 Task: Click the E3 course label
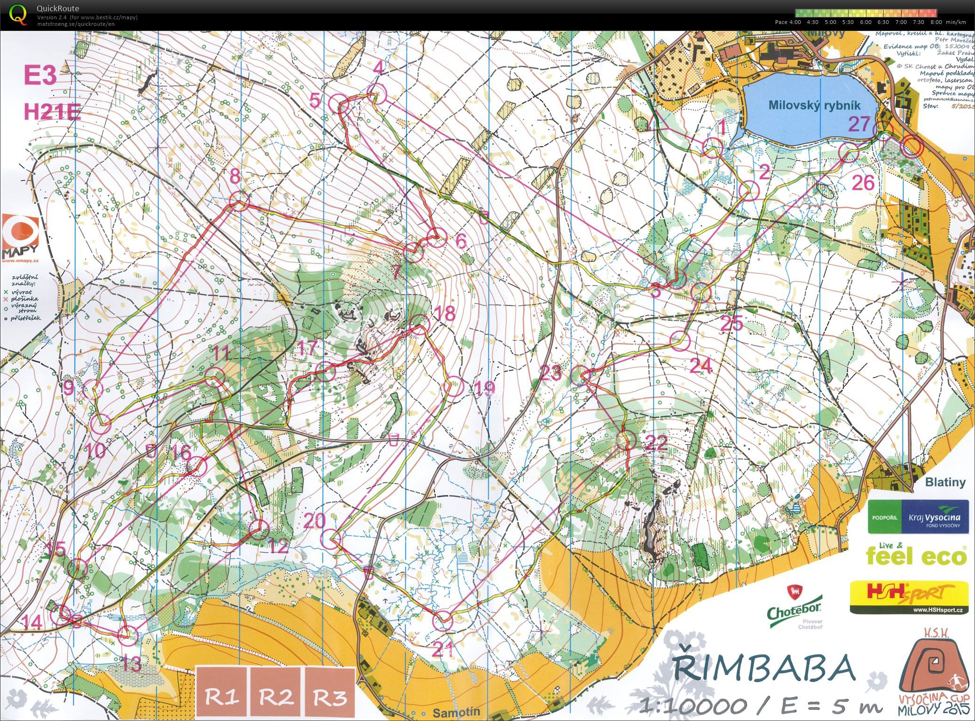(x=41, y=75)
